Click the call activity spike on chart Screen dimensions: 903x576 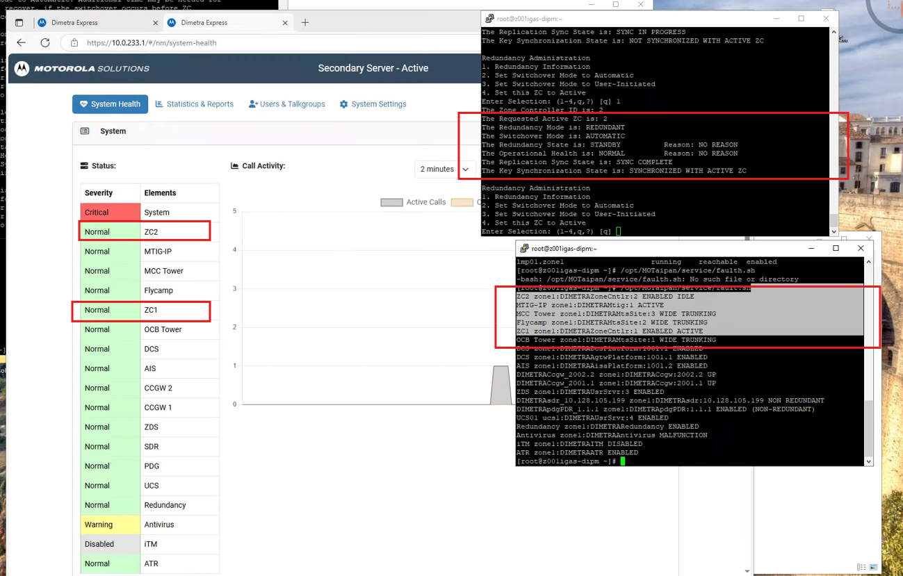(x=501, y=384)
